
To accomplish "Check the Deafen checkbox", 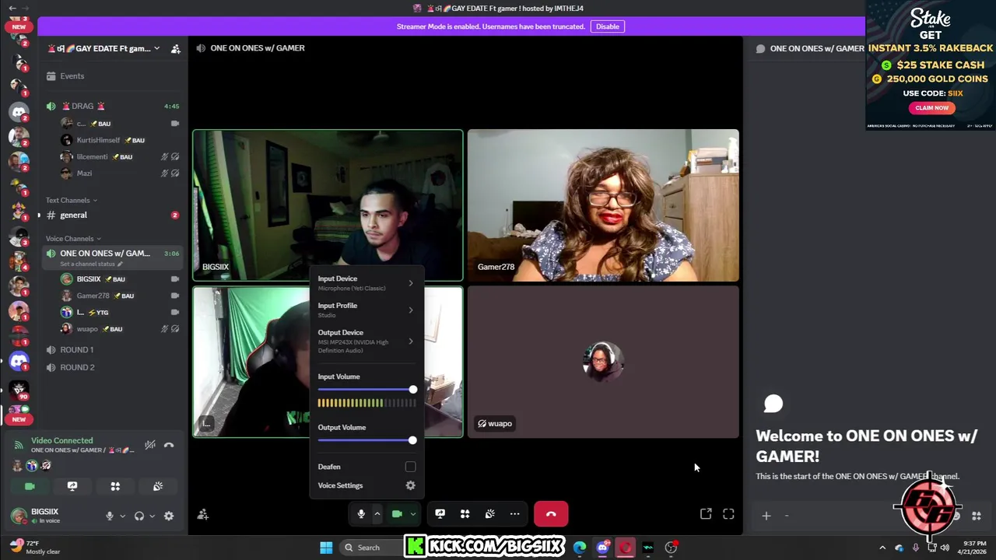I will [x=410, y=467].
